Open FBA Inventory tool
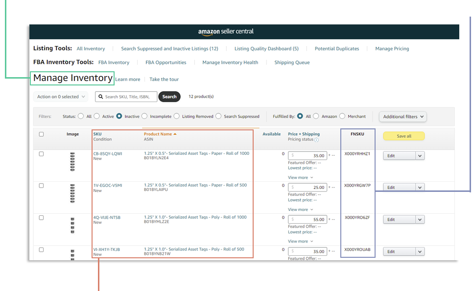This screenshot has height=291, width=473. pos(114,62)
